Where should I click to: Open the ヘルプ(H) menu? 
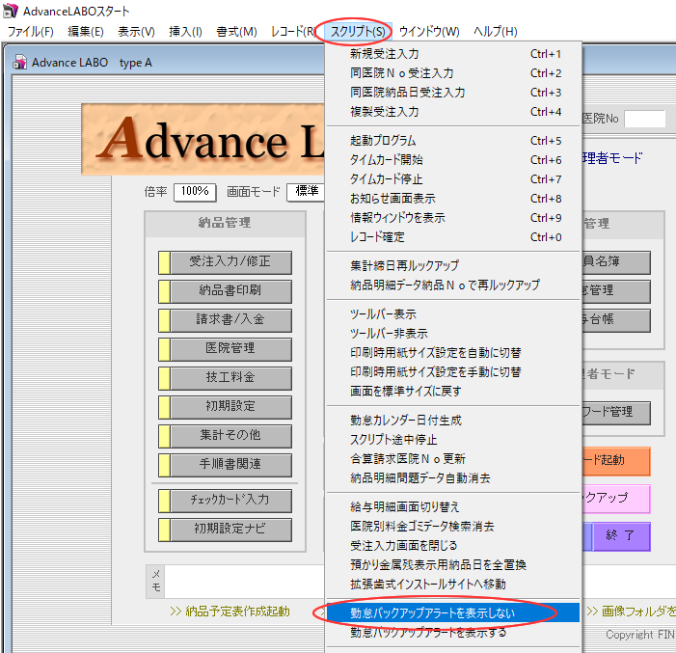[x=496, y=32]
